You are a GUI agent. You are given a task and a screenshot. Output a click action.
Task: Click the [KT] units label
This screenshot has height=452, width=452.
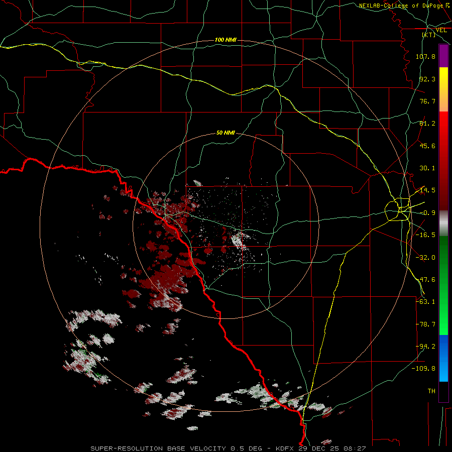[x=429, y=35]
